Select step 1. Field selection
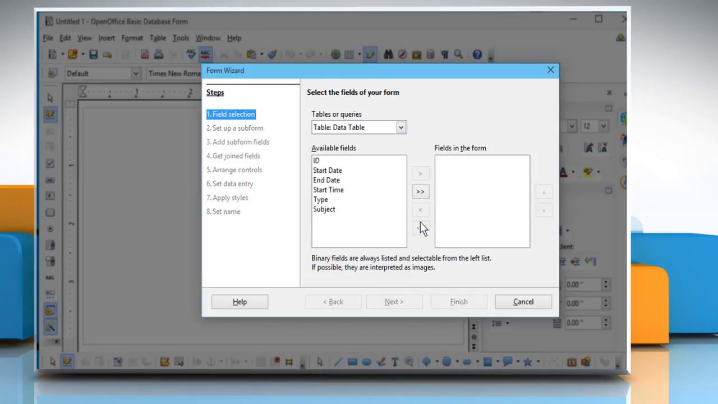 [231, 114]
